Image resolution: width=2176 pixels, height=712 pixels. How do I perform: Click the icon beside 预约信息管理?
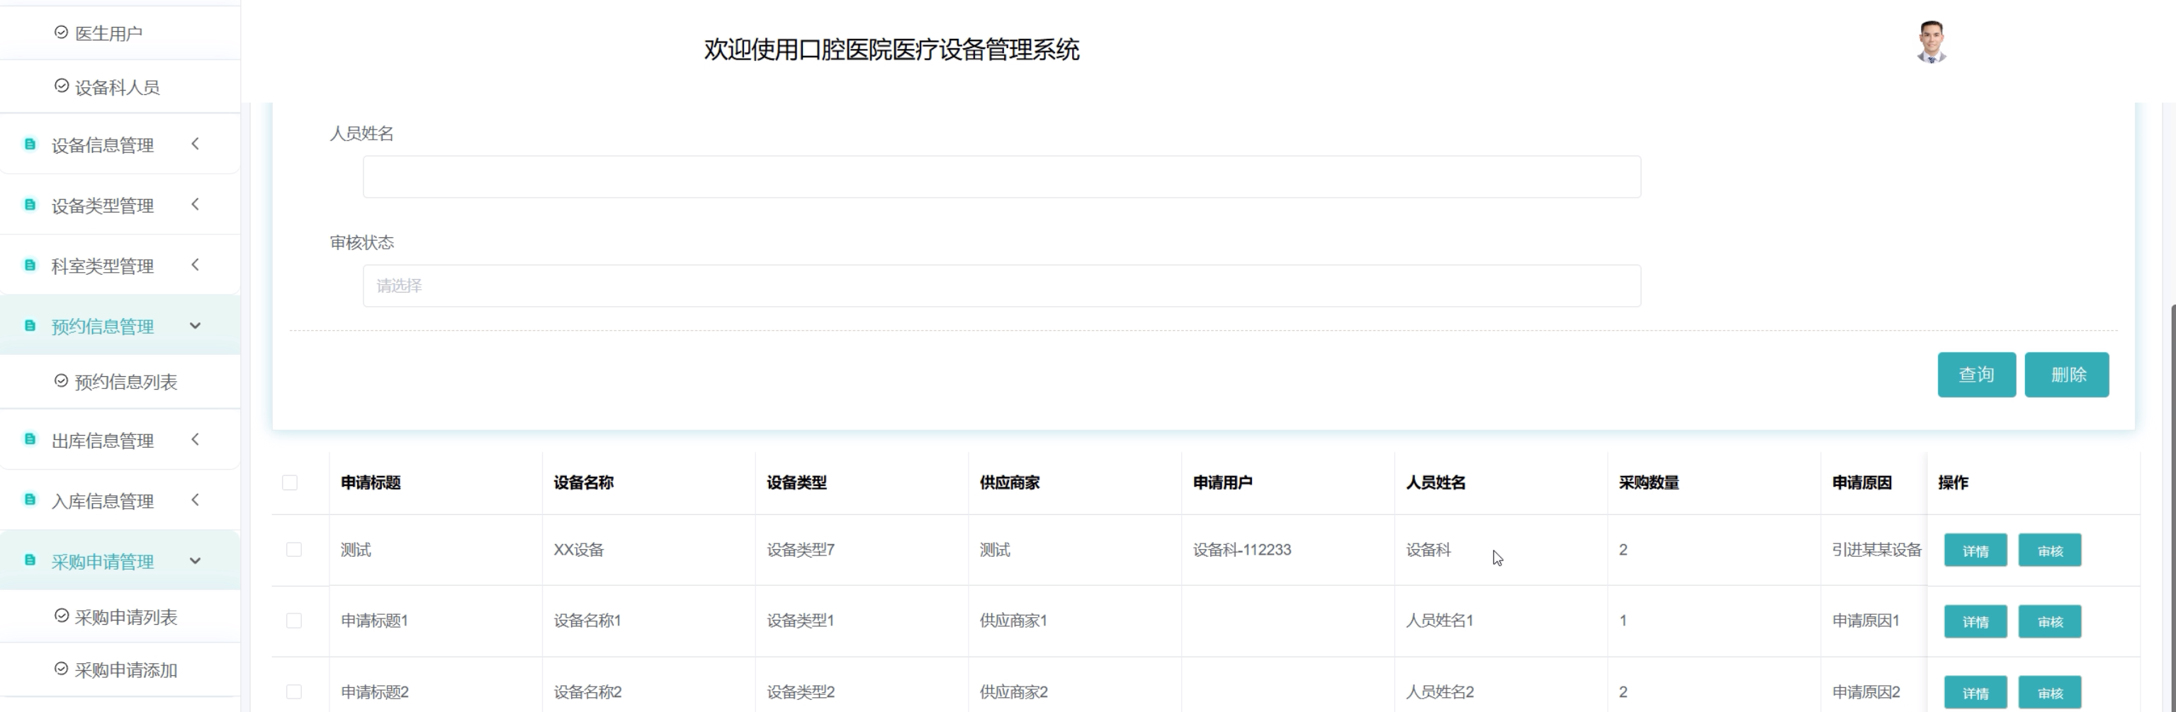point(30,326)
